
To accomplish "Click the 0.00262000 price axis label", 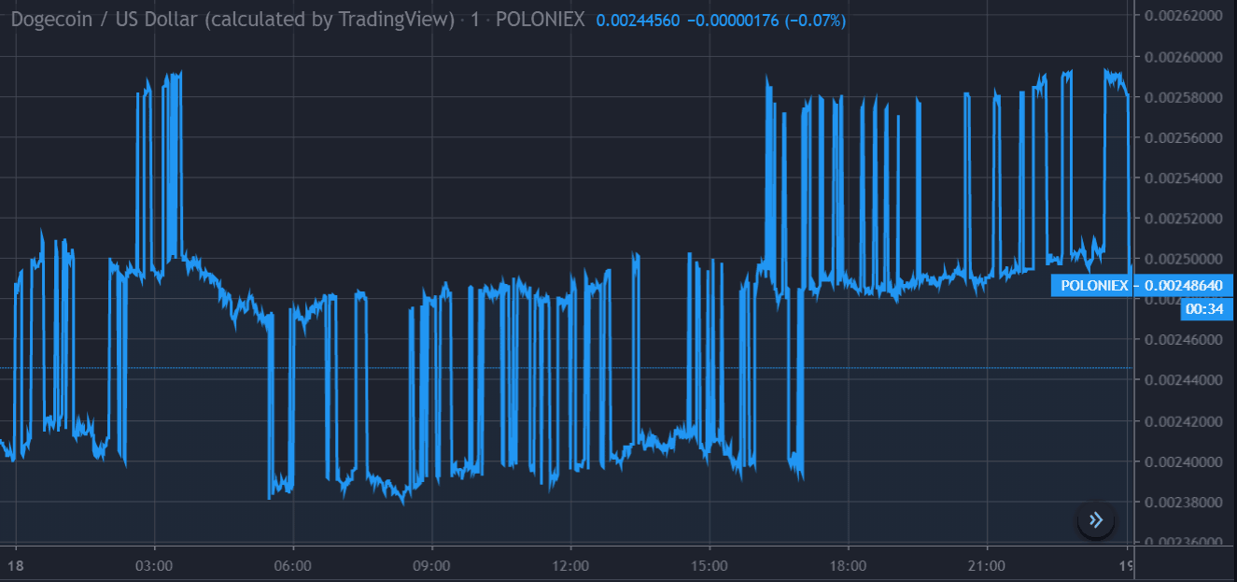I will 1183,16.
